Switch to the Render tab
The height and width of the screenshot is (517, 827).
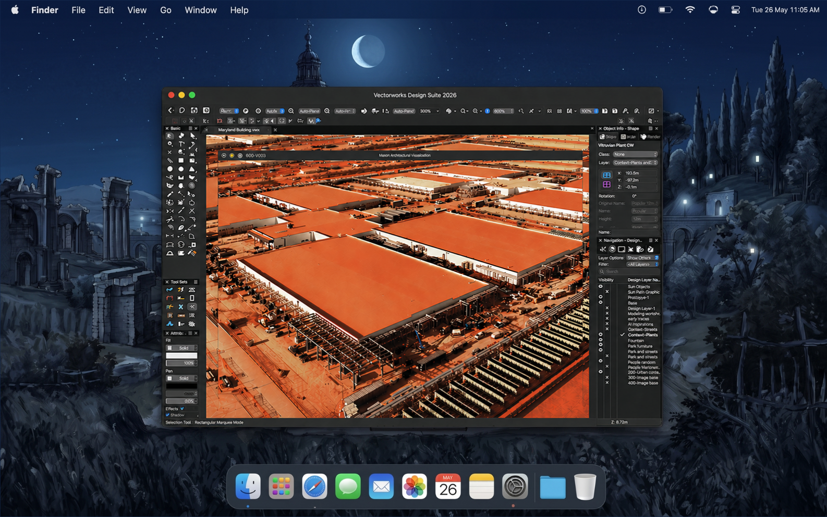point(650,137)
